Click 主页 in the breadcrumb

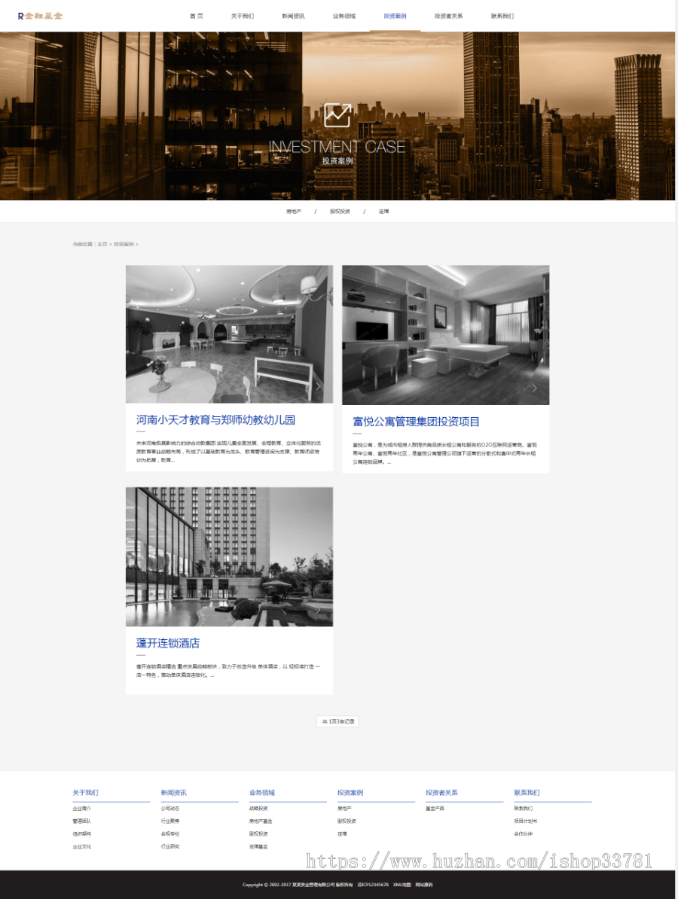tap(102, 244)
